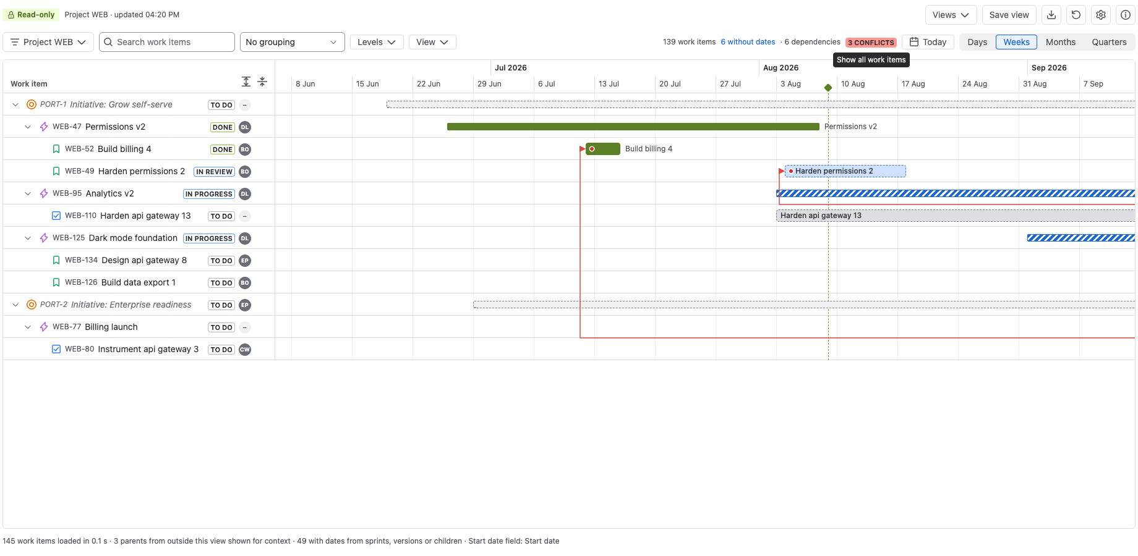Click the EP avatar on WEB-134 row

coord(245,261)
